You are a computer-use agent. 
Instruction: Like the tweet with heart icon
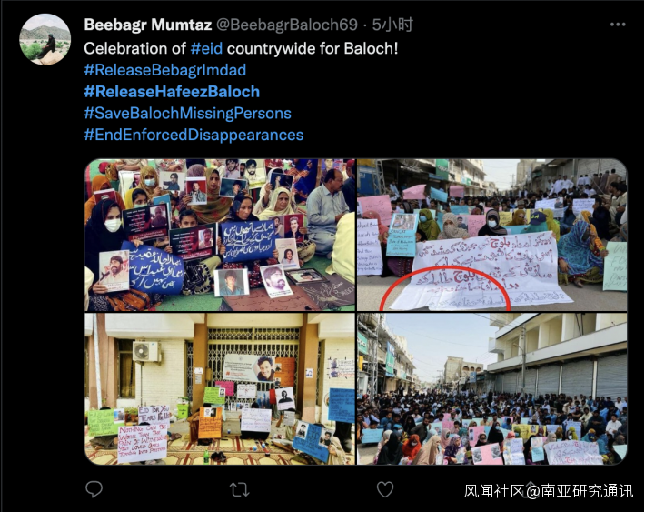point(385,489)
